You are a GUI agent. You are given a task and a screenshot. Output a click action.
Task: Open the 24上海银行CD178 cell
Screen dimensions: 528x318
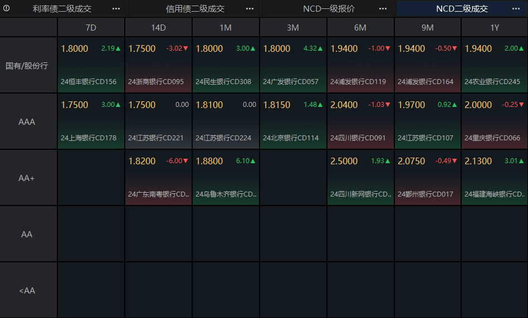pyautogui.click(x=91, y=121)
